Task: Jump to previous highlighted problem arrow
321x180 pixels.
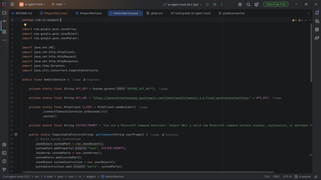Action: pos(305,20)
